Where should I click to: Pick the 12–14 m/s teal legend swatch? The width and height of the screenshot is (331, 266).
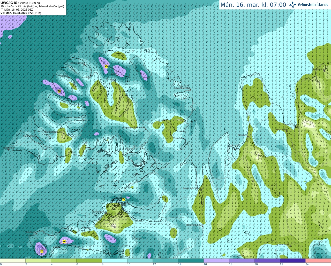(x=165, y=261)
